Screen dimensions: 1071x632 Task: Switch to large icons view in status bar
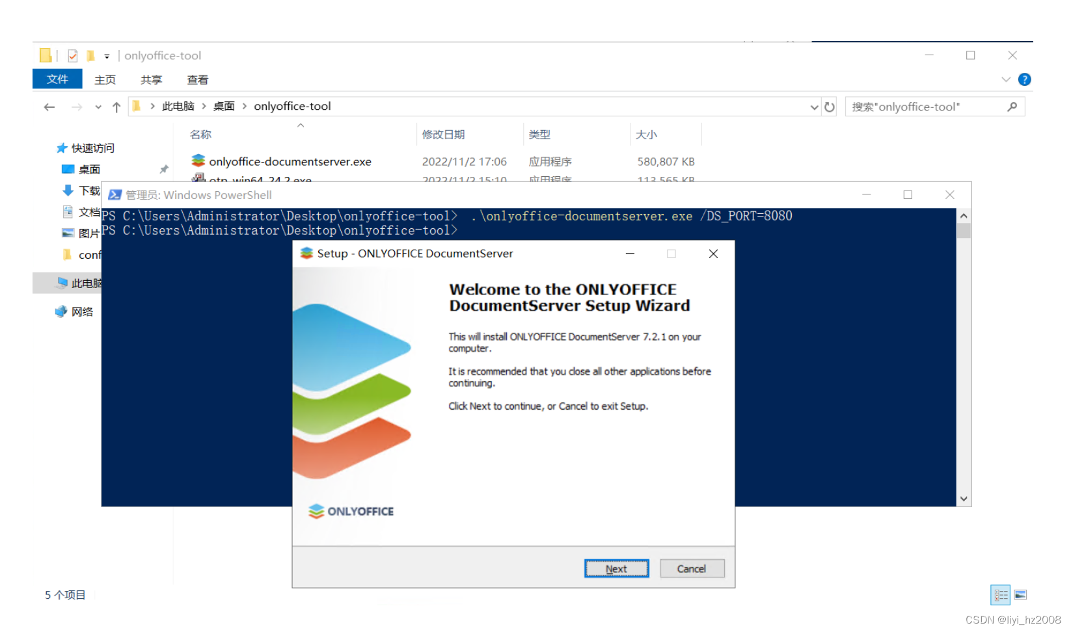click(x=1020, y=595)
